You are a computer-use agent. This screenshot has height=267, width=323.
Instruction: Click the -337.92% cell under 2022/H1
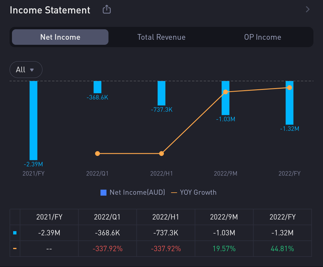point(166,249)
